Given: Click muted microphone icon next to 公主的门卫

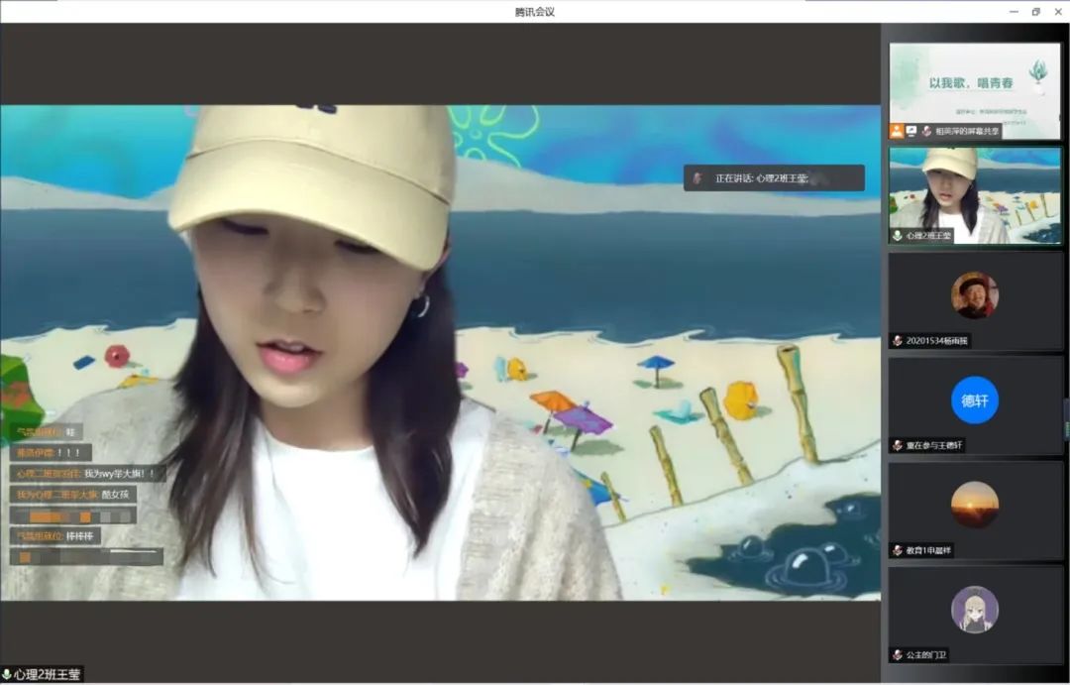Looking at the screenshot, I should [898, 654].
